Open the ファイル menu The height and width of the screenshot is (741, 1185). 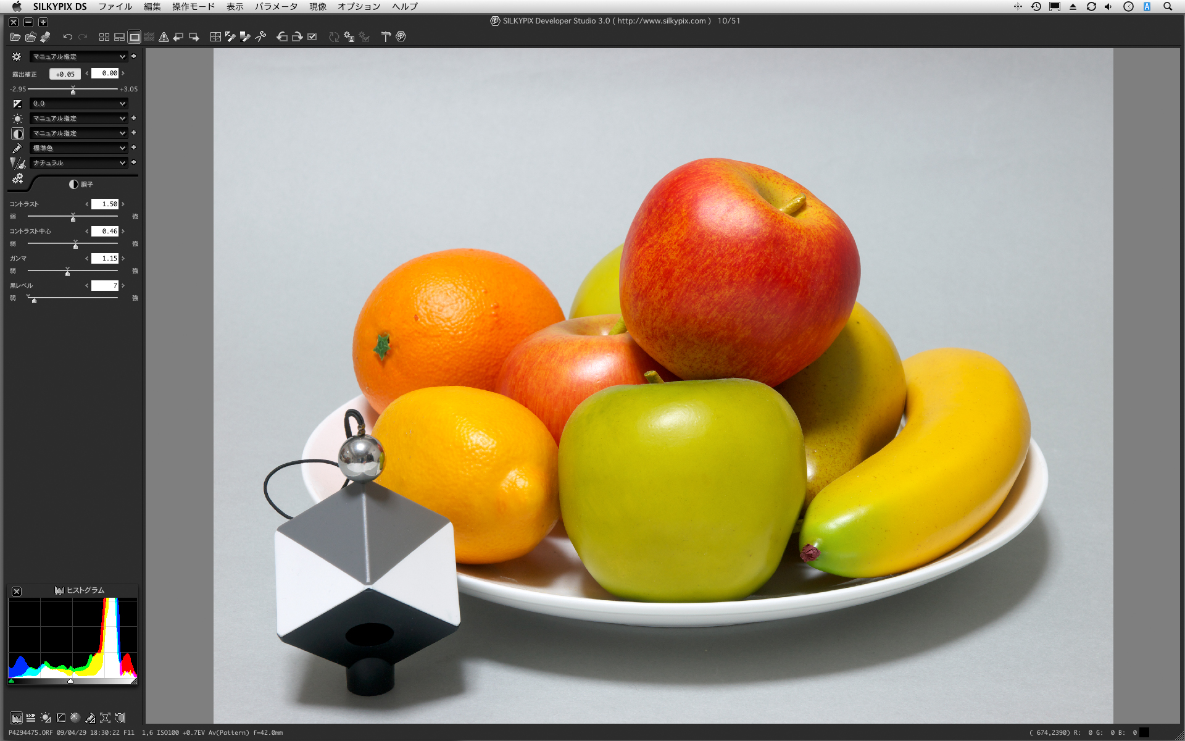click(115, 6)
